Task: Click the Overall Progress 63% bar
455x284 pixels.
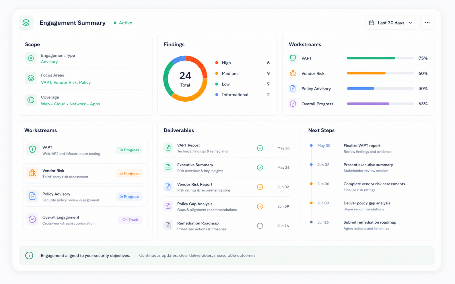Action: (x=380, y=104)
